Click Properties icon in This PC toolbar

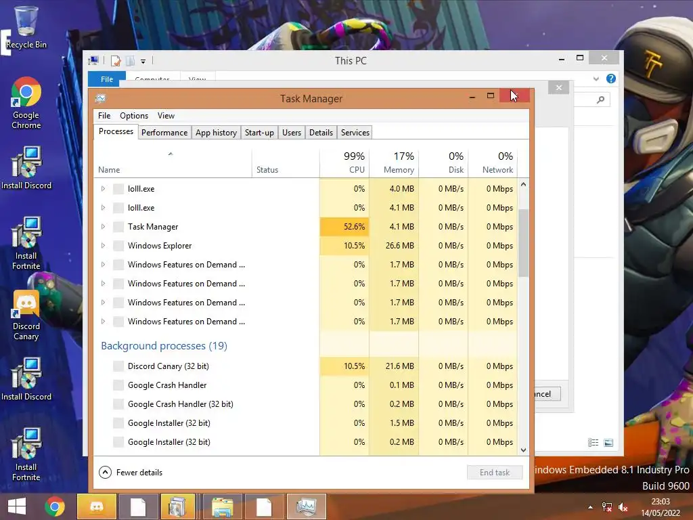(115, 60)
